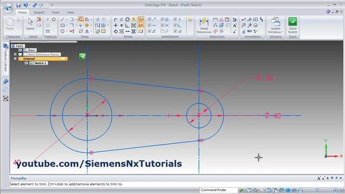The height and width of the screenshot is (194, 345).
Task: Toggle IntelliSketch midpoint checkbox
Action: [x=149, y=25]
